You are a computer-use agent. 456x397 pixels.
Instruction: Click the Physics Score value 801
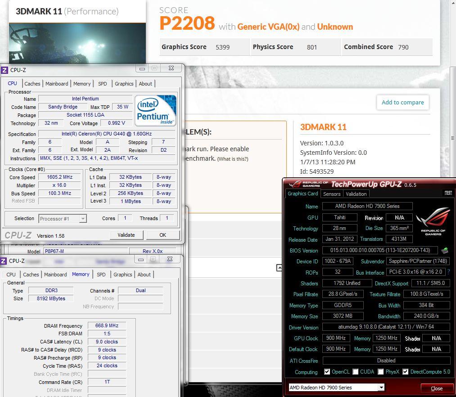tap(312, 47)
